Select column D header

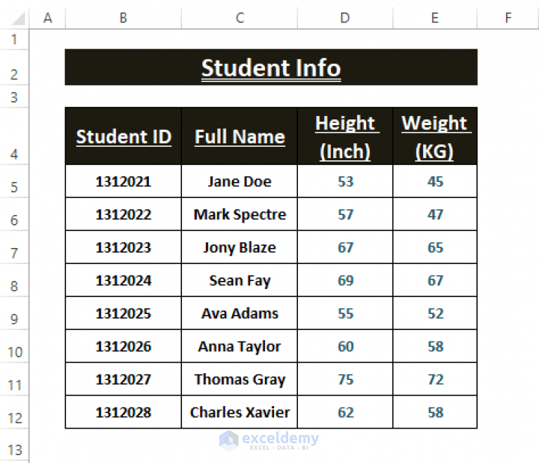[x=345, y=18]
